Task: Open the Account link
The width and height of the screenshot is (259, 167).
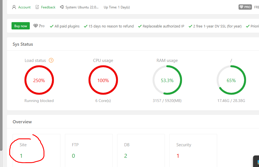Action: tap(24, 7)
